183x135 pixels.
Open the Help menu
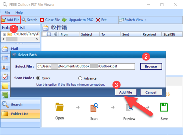point(19,12)
